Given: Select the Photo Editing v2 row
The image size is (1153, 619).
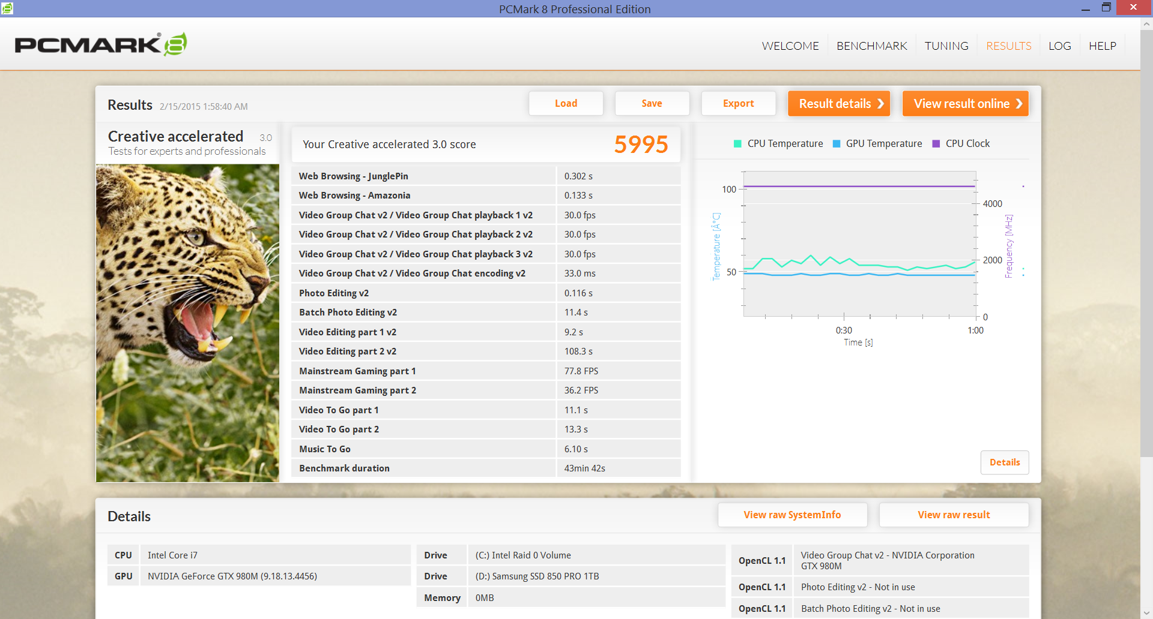Looking at the screenshot, I should [x=486, y=293].
